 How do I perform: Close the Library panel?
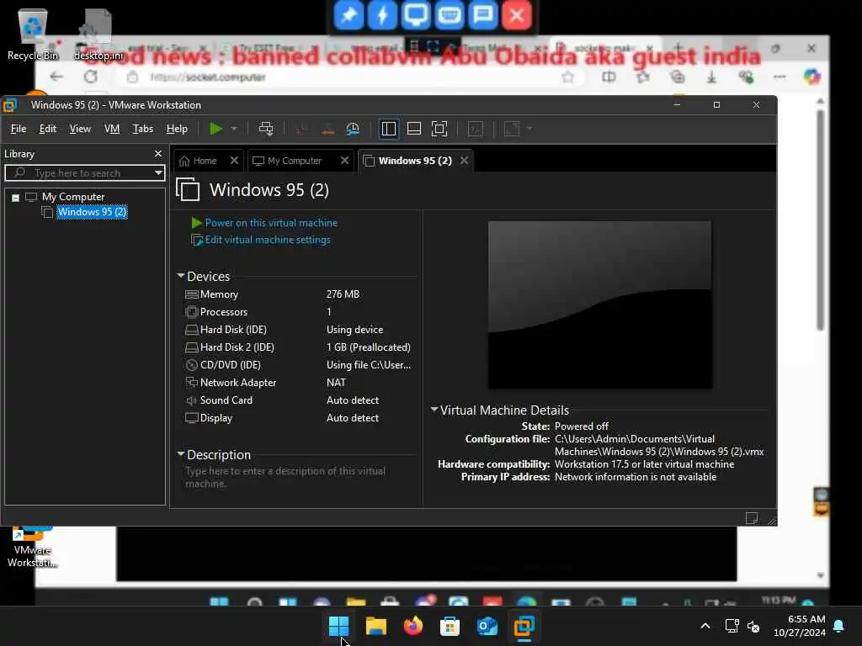158,154
